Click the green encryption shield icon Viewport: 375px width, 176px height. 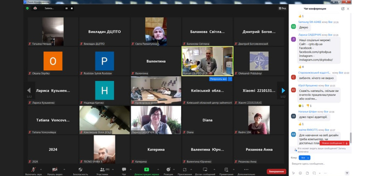(x=27, y=8)
